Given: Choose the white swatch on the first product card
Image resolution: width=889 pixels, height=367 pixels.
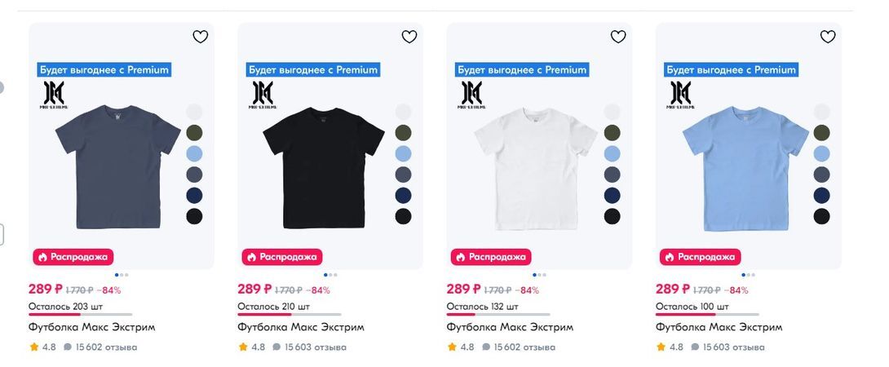Looking at the screenshot, I should click(194, 111).
